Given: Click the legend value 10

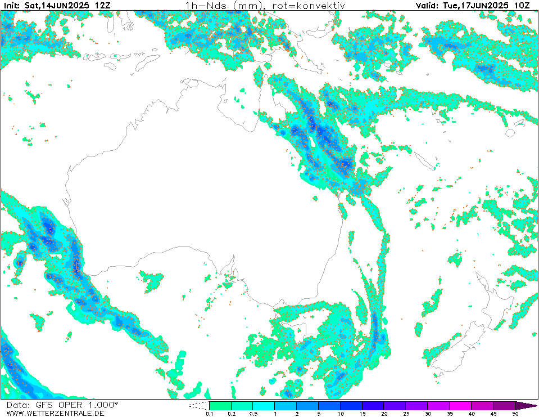Looking at the screenshot, I should [x=341, y=414].
